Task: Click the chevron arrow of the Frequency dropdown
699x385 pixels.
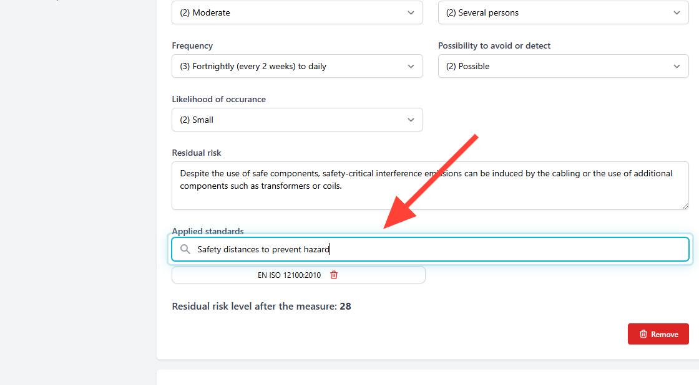Action: (411, 66)
